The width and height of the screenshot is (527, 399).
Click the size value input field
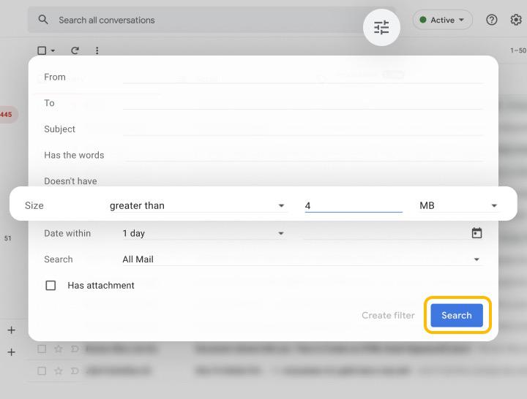353,206
